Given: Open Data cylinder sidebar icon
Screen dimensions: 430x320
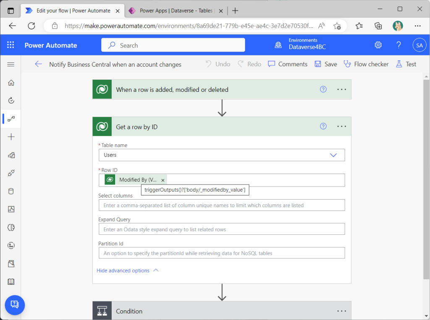Looking at the screenshot, I should click(x=11, y=191).
